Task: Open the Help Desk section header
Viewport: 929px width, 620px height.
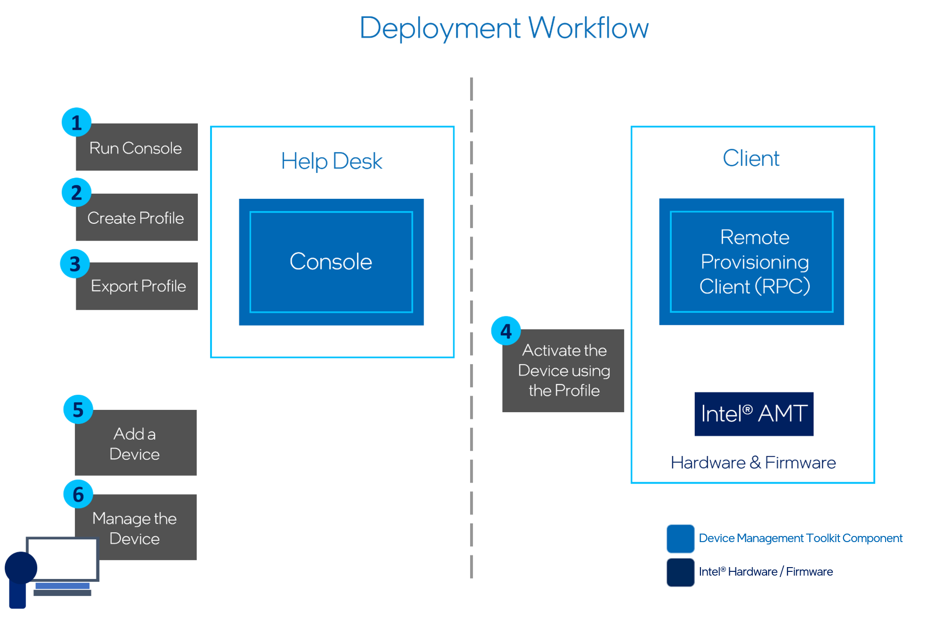Action: (x=331, y=161)
